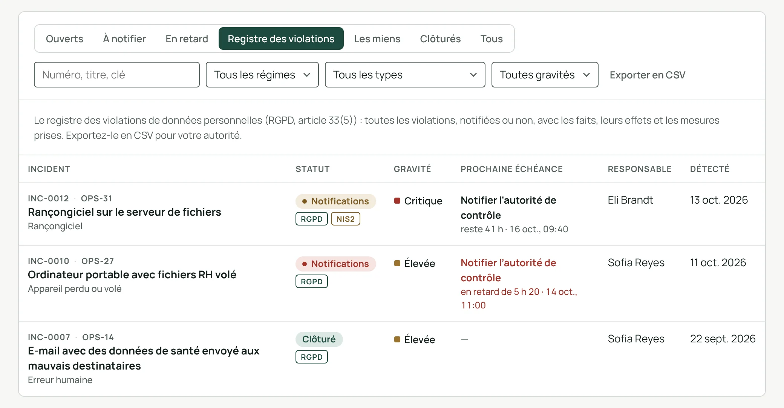Open the Tous les régimes dropdown

(x=262, y=75)
